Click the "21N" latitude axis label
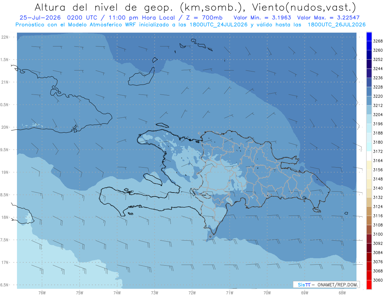Screen dimensions: 384x297 point(5,82)
